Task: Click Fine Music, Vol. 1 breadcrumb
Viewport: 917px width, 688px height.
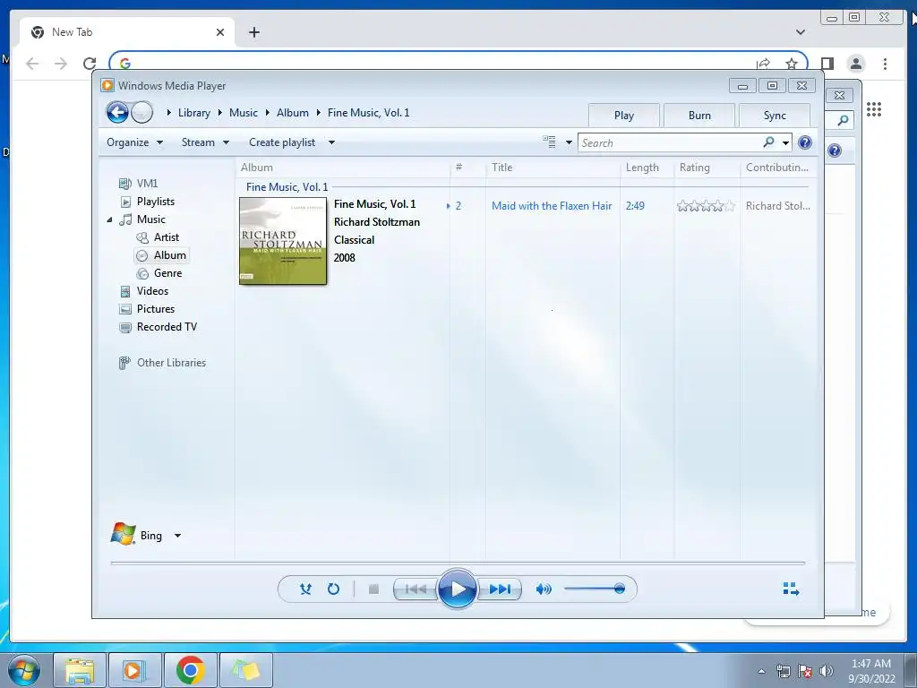Action: point(368,113)
